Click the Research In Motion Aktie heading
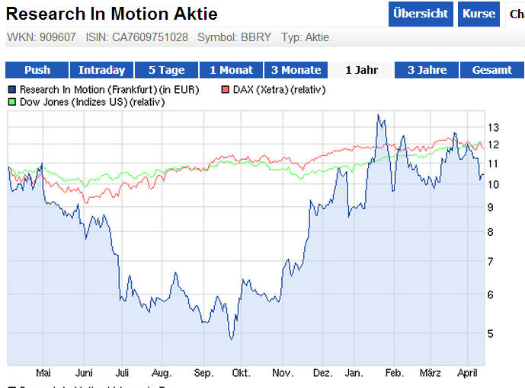The image size is (525, 388). 112,14
